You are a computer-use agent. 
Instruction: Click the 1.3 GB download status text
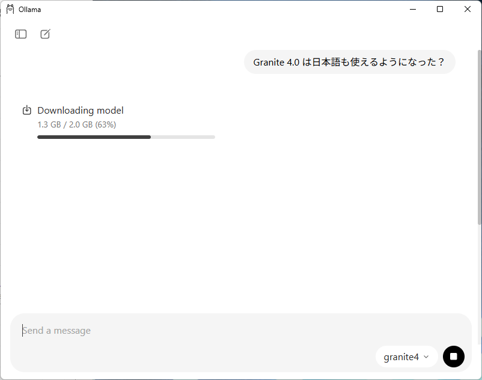[76, 124]
